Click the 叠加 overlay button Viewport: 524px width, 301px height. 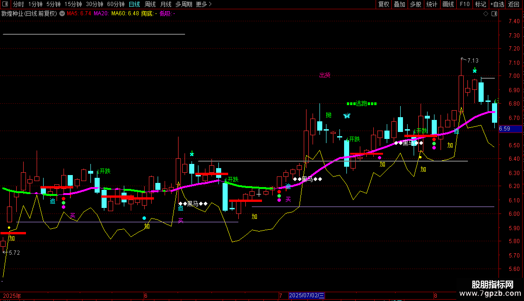point(399,4)
